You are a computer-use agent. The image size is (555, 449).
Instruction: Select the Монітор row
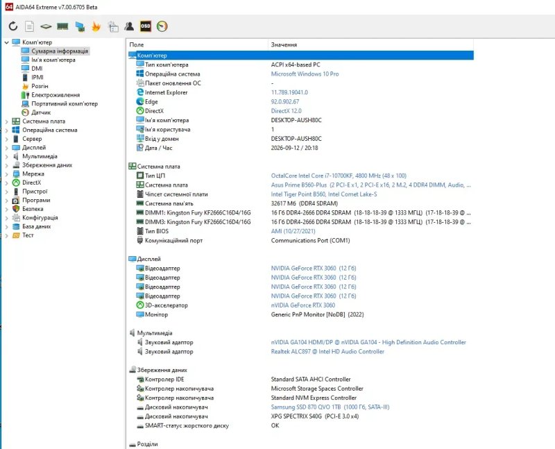tap(301, 314)
